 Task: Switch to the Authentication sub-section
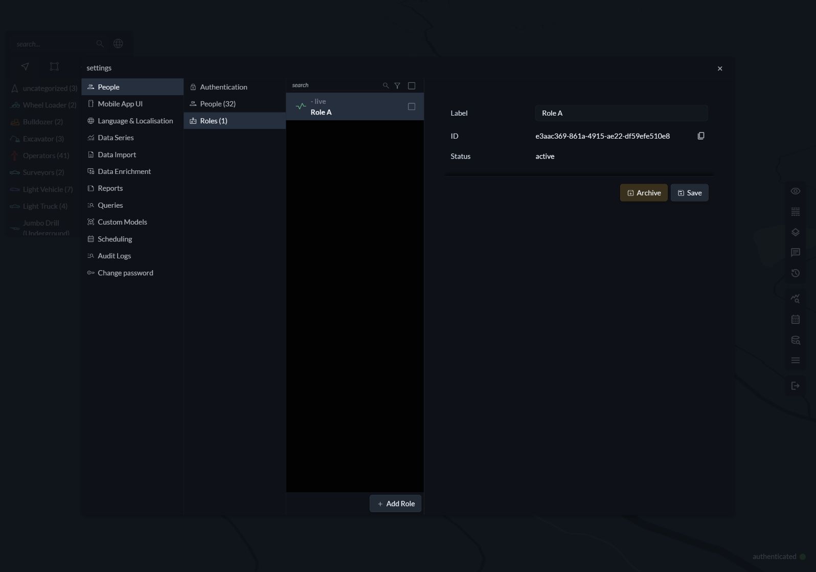235,87
